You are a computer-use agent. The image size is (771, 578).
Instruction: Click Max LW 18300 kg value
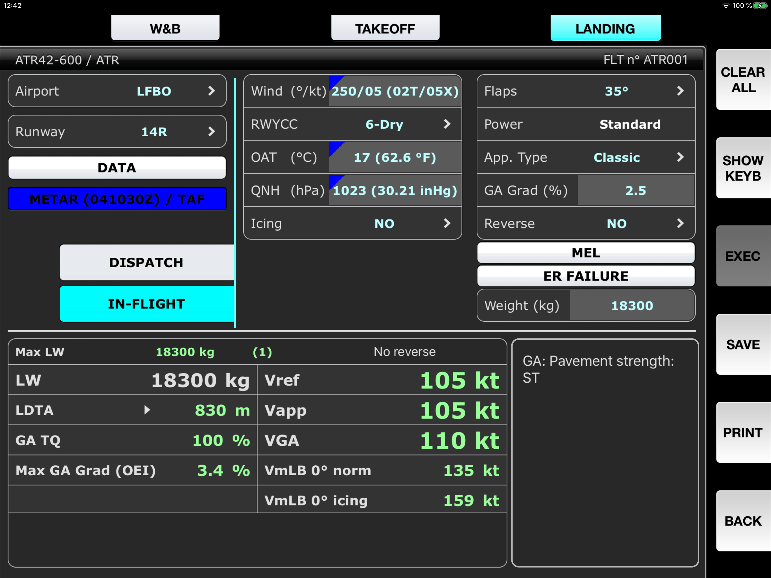(x=185, y=352)
